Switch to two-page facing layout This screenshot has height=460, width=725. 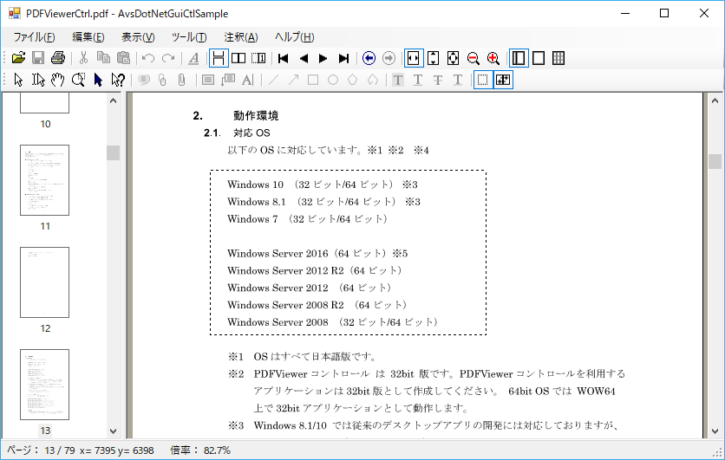[x=238, y=58]
